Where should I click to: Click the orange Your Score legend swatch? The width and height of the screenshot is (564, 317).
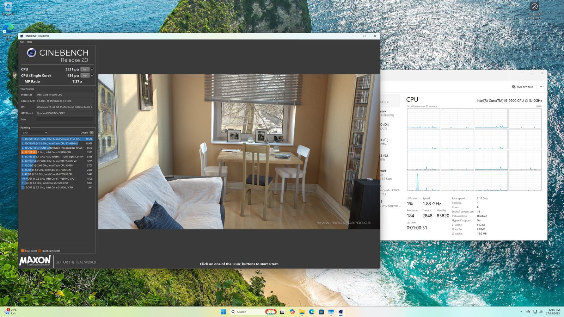(x=23, y=251)
